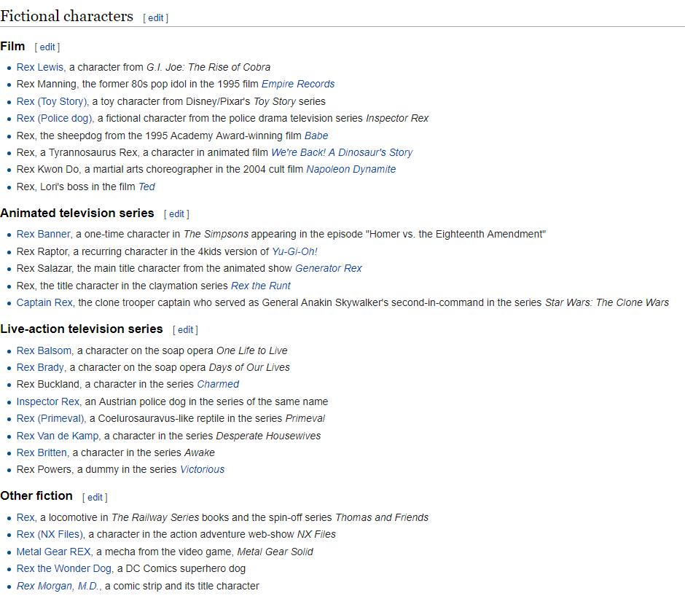Click the 'Animated television series' heading text
The height and width of the screenshot is (596, 685).
(77, 213)
